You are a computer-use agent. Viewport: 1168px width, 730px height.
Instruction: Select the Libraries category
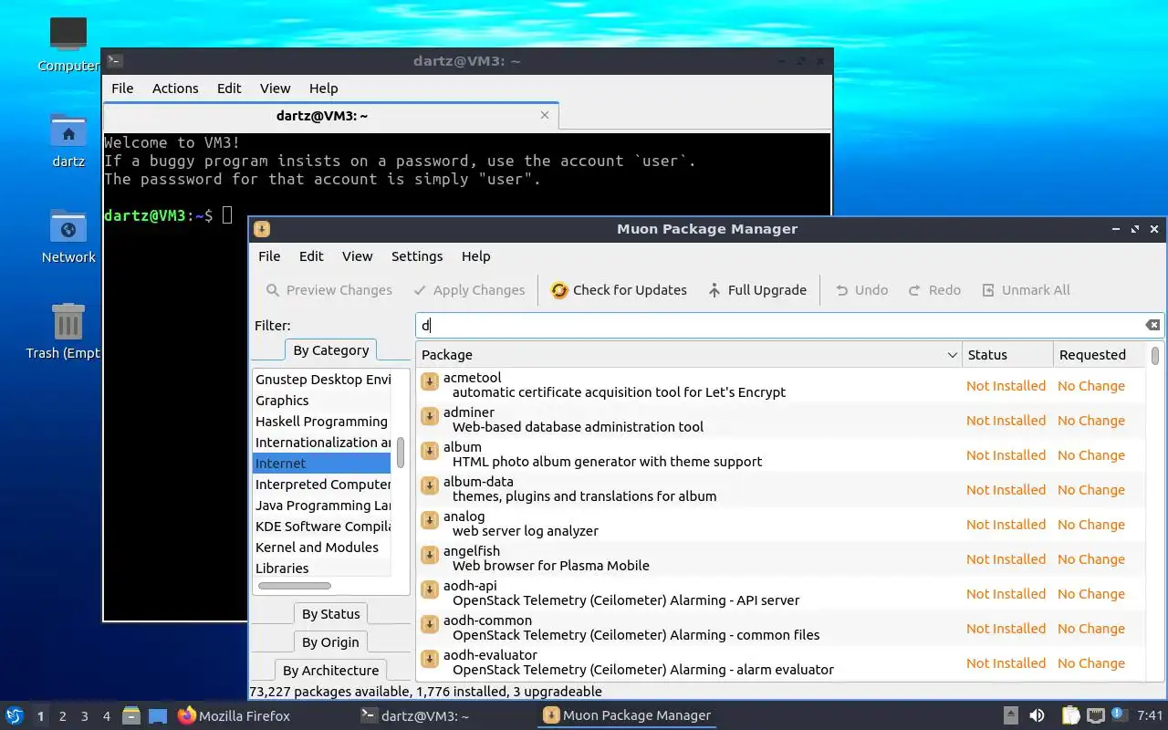(321, 568)
